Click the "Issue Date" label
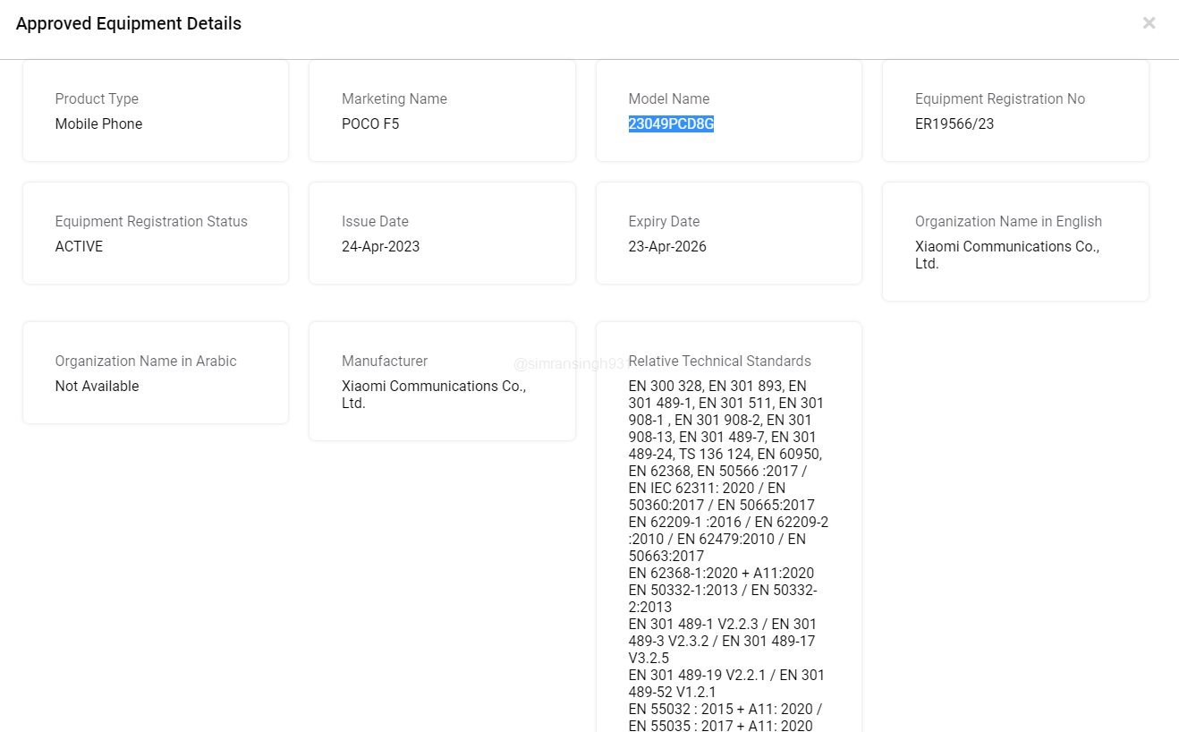Image resolution: width=1179 pixels, height=732 pixels. coord(375,222)
